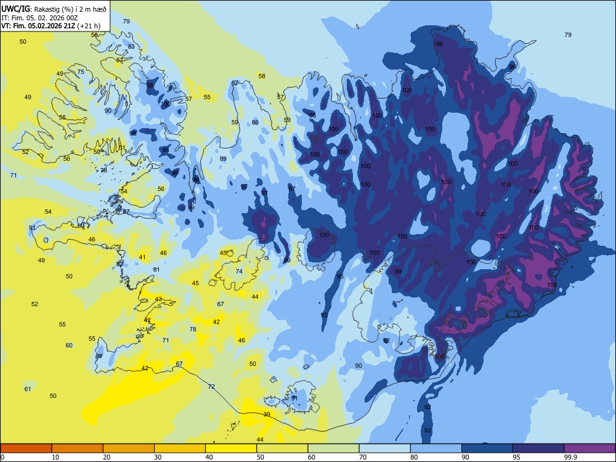Screen dimensions: 616x462
Task: Click the humidity value '75' on the map
Action: (x=81, y=72)
